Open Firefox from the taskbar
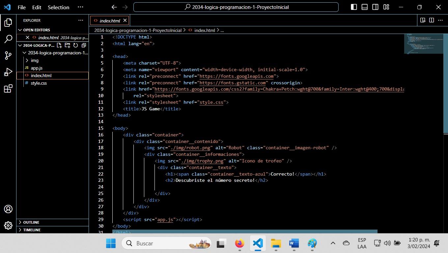Image resolution: width=448 pixels, height=253 pixels. (239, 243)
